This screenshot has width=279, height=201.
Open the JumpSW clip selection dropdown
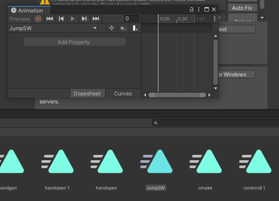coord(53,28)
